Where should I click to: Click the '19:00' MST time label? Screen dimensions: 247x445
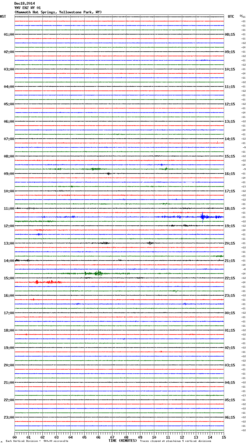click(9, 348)
